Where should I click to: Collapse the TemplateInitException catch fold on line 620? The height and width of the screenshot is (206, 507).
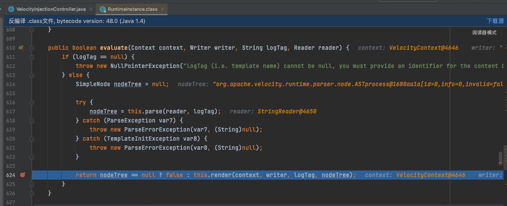click(x=32, y=139)
